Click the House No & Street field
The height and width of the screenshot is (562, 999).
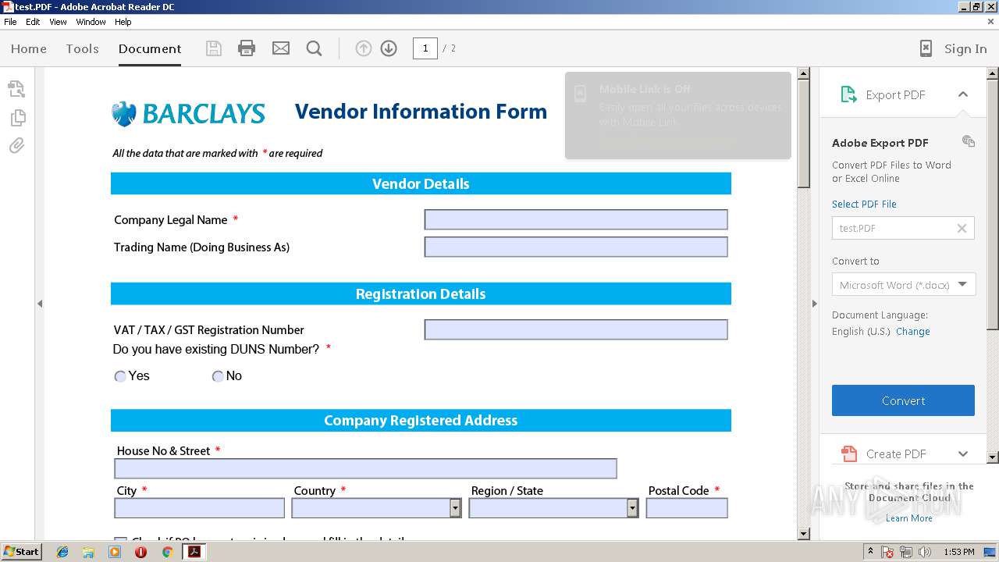coord(365,468)
